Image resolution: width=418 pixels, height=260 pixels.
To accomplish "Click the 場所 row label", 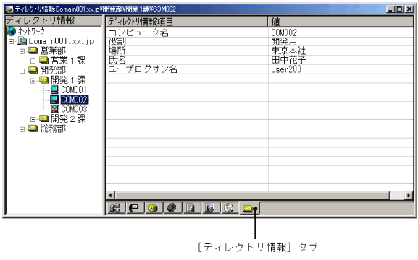I will point(117,51).
